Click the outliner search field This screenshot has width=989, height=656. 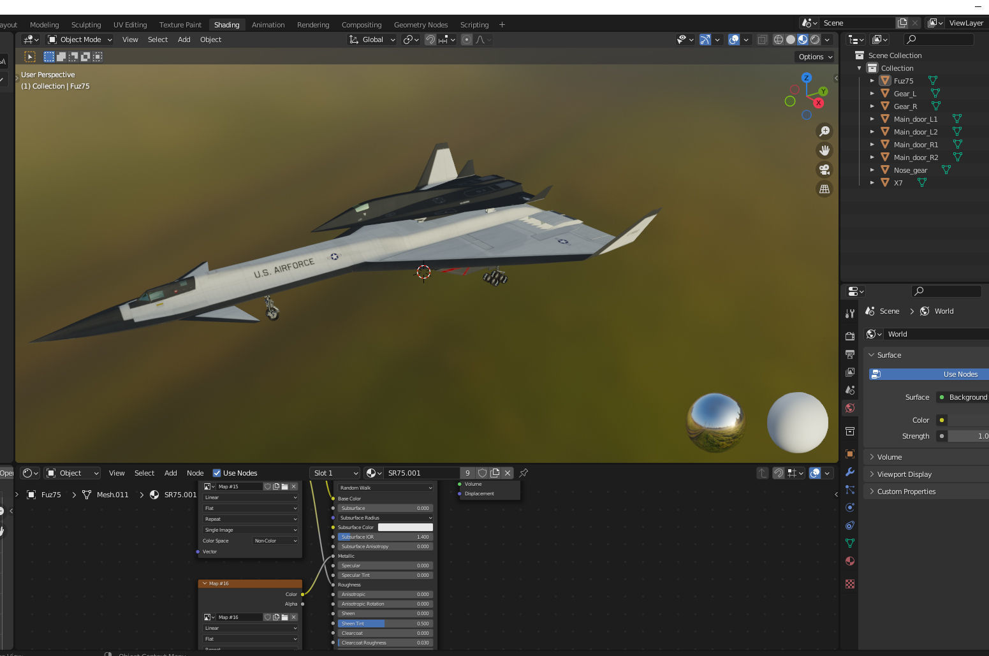pyautogui.click(x=939, y=40)
